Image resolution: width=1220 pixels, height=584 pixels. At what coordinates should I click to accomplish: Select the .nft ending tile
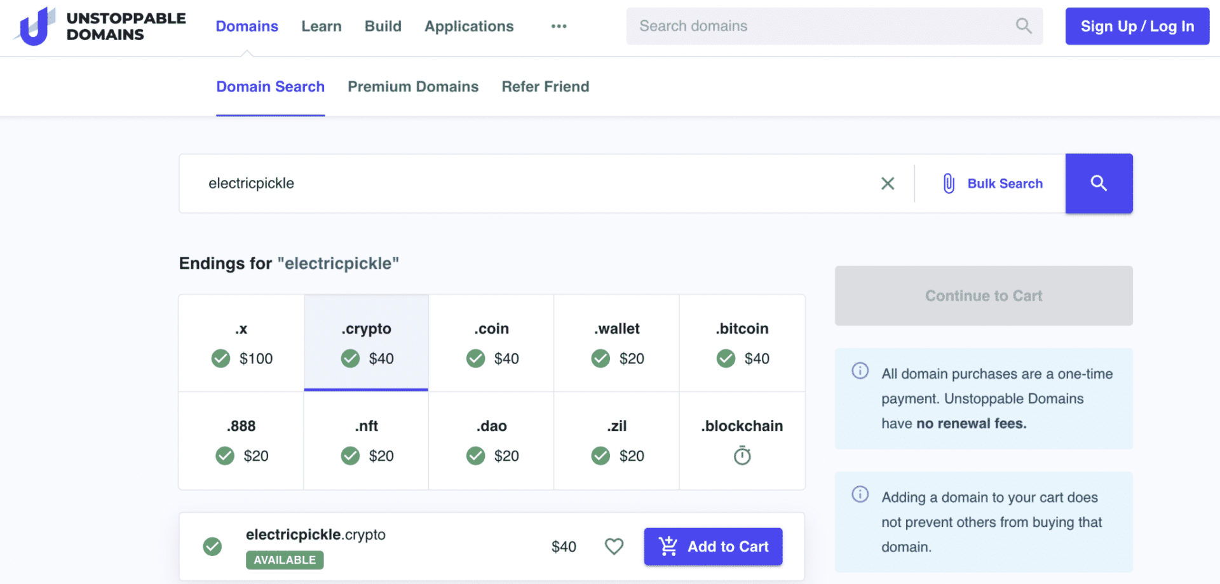click(366, 441)
